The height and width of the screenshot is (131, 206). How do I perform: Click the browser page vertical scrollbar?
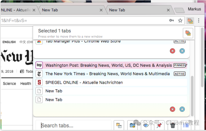(x=202, y=57)
